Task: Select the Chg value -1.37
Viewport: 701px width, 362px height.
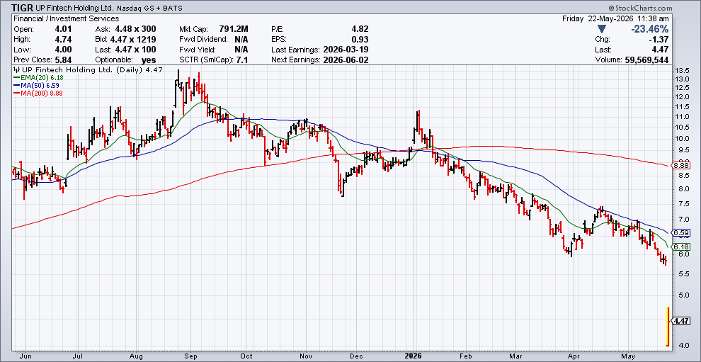Action: (x=660, y=40)
